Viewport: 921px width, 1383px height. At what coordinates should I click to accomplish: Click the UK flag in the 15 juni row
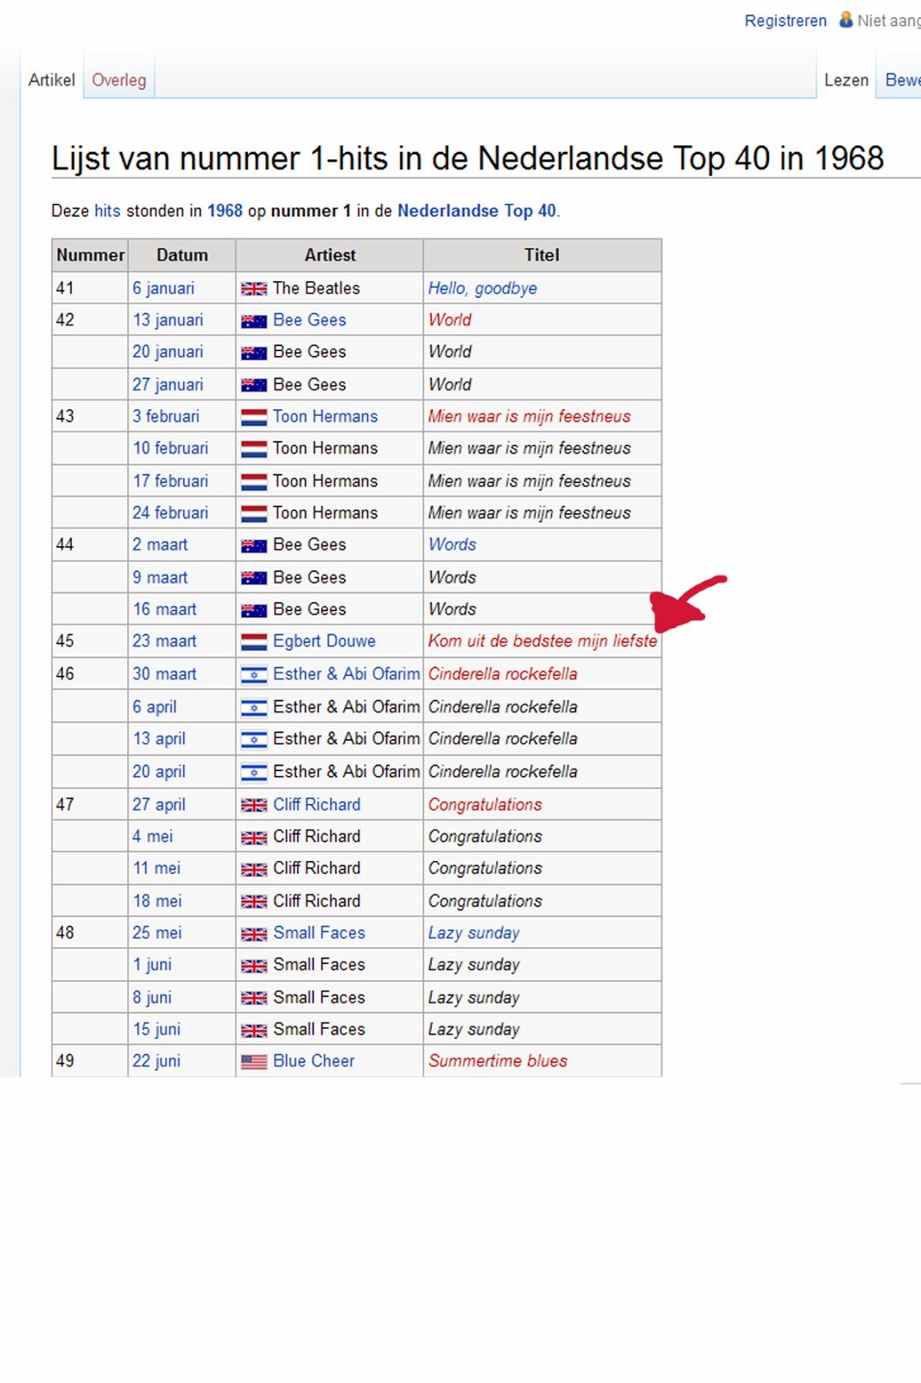coord(254,1029)
